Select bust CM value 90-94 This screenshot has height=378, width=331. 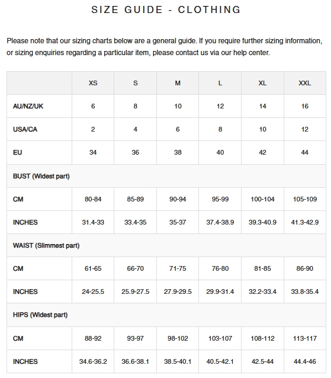[178, 199]
